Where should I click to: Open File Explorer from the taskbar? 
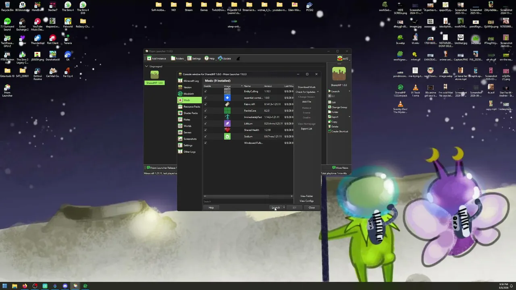15,286
